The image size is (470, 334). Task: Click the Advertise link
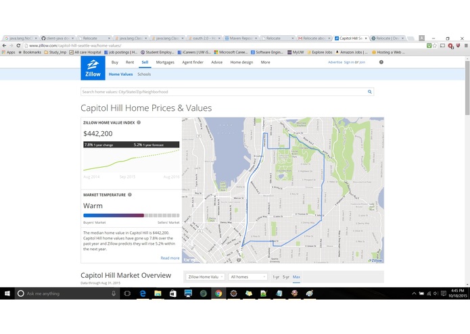point(335,62)
